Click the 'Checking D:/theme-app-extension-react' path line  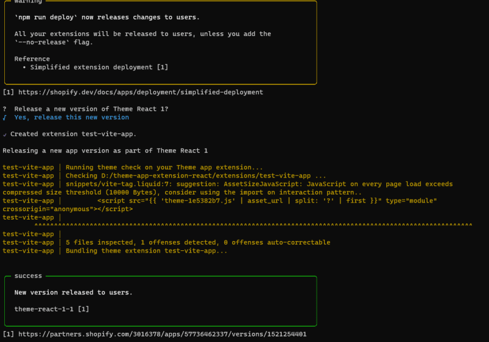pos(196,176)
